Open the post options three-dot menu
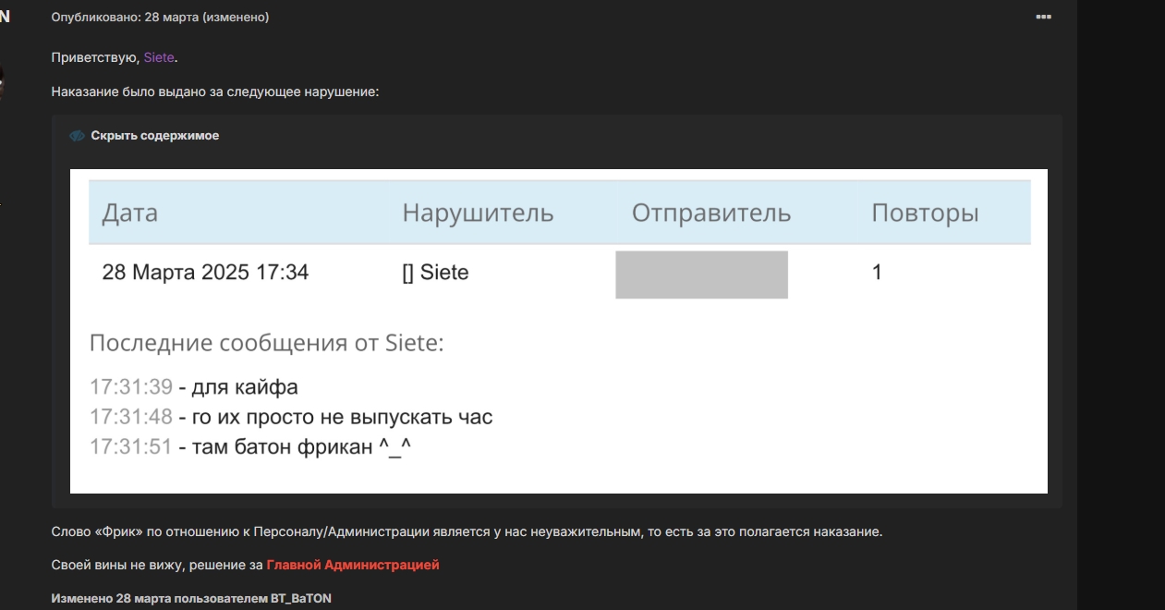The width and height of the screenshot is (1165, 610). pyautogui.click(x=1045, y=16)
